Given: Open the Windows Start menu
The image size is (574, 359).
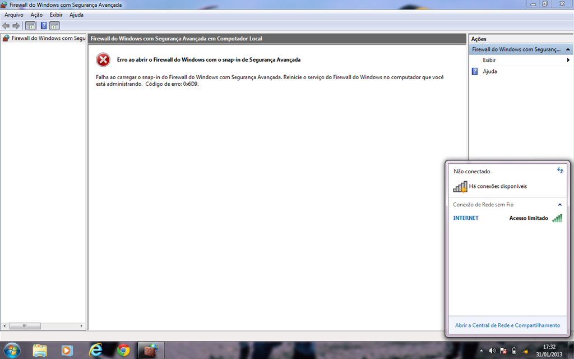Looking at the screenshot, I should click(x=12, y=351).
